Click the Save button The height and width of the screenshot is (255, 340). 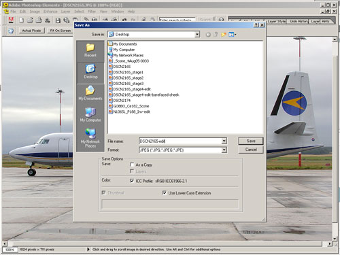[251, 141]
